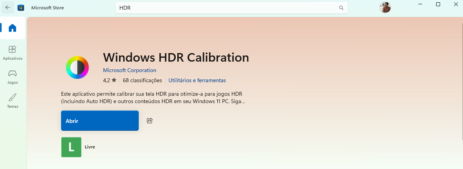
Task: Maximize the Microsoft Store window
Action: [438, 4]
